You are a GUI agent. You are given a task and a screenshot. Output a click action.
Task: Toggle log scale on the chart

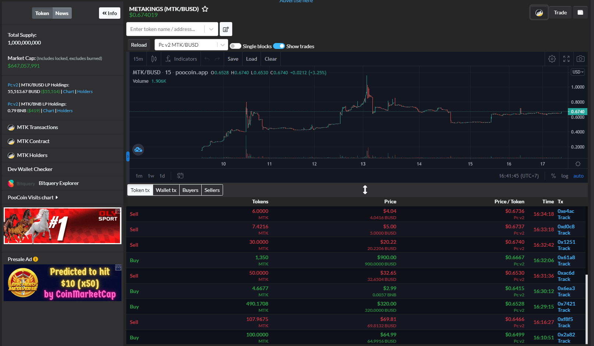pyautogui.click(x=565, y=176)
